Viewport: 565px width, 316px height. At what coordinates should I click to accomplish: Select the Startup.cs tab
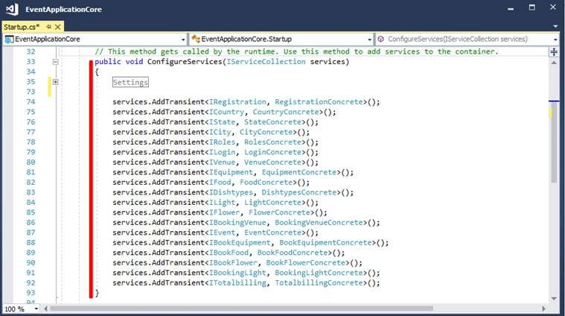(21, 27)
